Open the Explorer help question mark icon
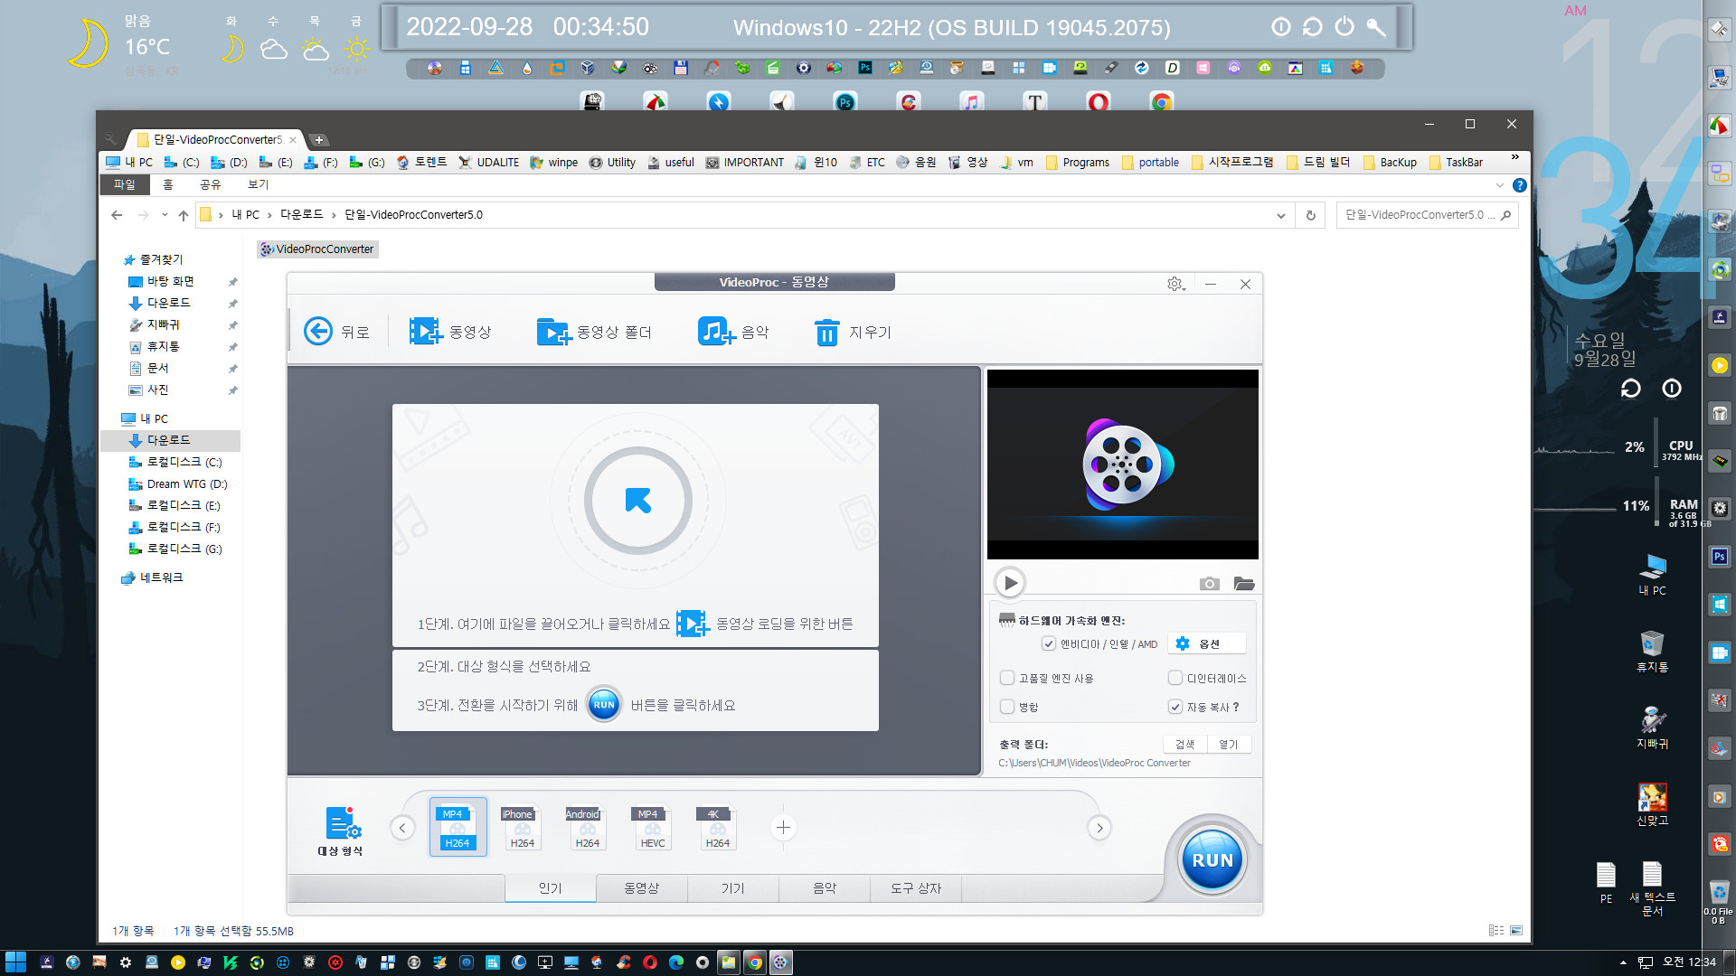 point(1520,185)
